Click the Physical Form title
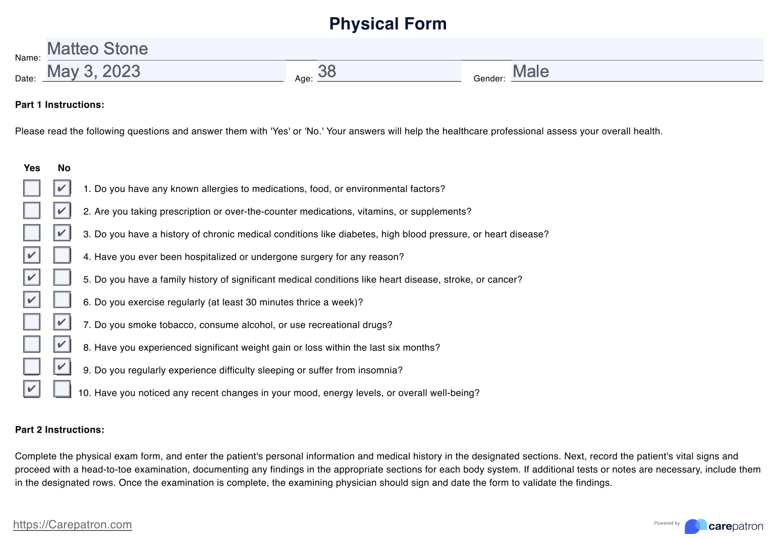Screen dimensions: 775x537 [x=387, y=23]
